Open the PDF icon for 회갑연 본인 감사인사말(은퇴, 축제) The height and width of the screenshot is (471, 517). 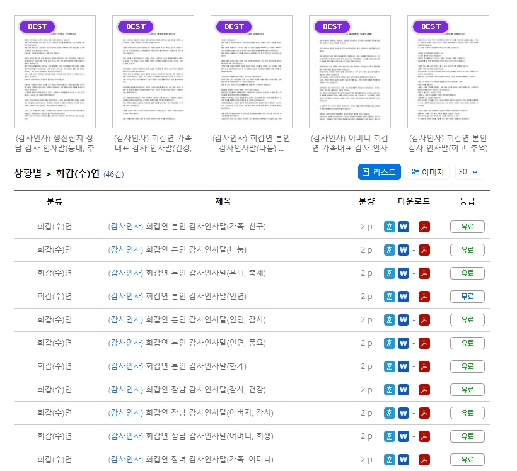click(x=423, y=273)
